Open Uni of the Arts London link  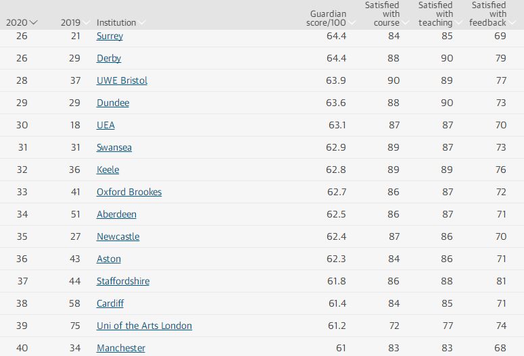coord(145,326)
